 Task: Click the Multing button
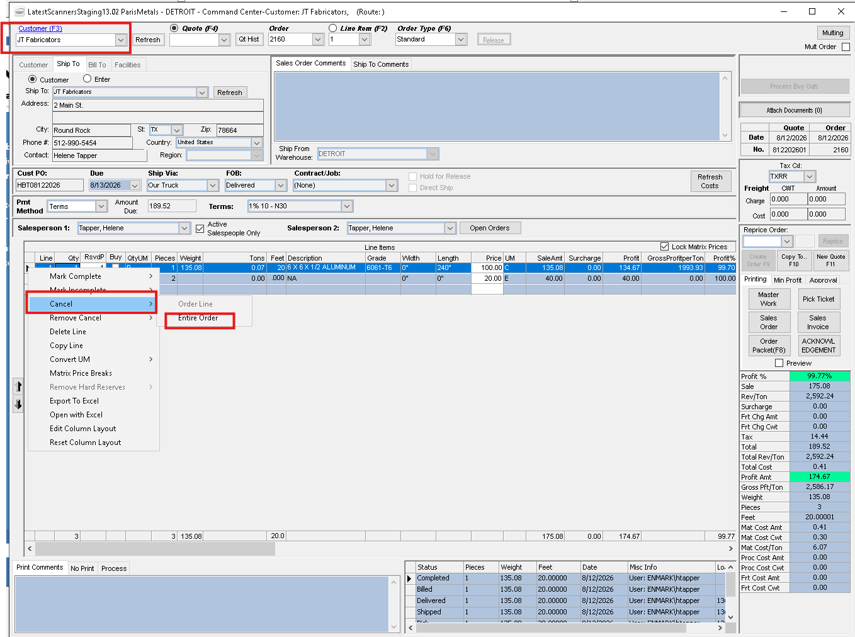832,33
